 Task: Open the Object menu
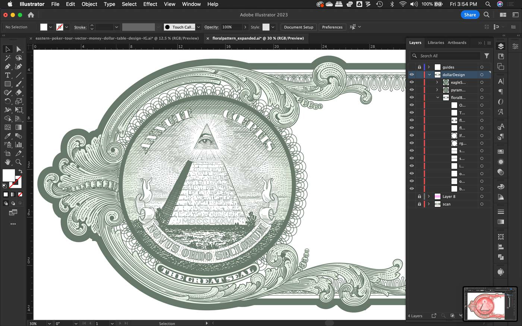pyautogui.click(x=89, y=4)
